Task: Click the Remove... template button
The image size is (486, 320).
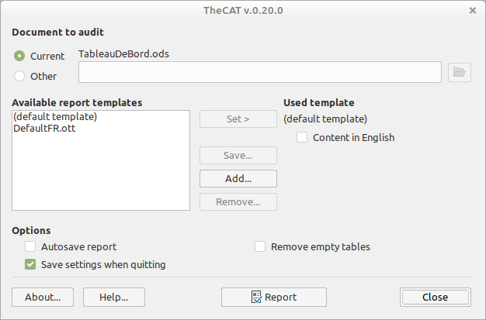Action: tap(238, 201)
